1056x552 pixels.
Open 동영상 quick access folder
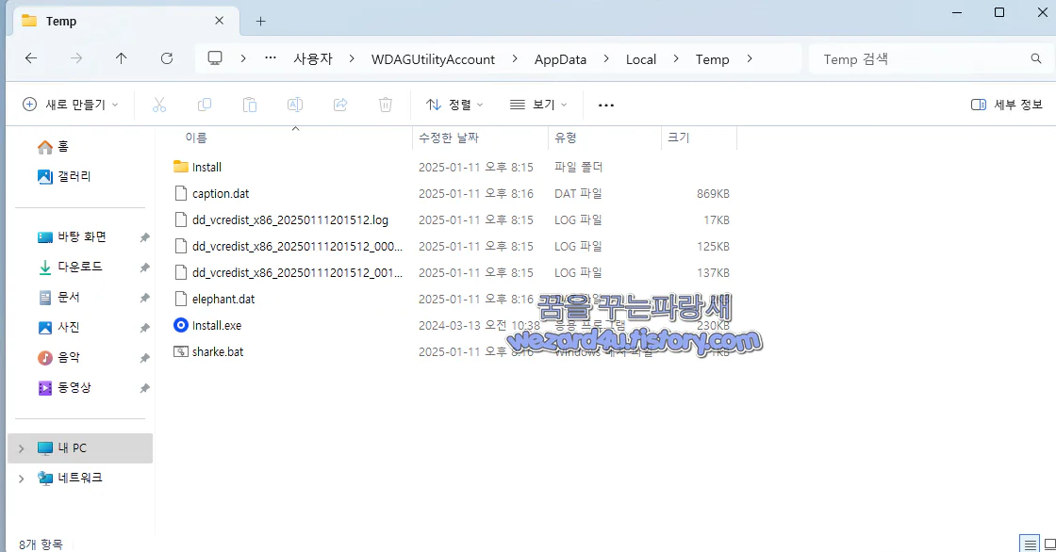coord(65,388)
